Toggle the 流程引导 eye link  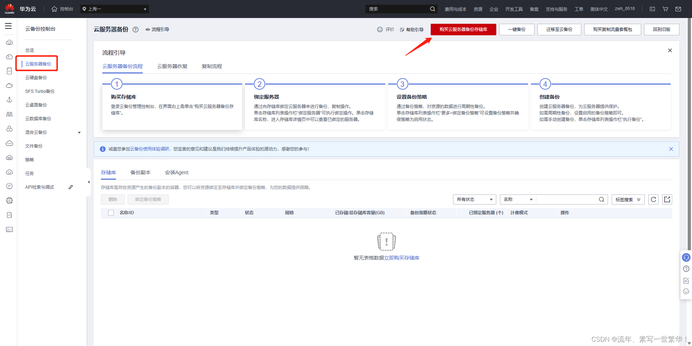click(x=157, y=30)
